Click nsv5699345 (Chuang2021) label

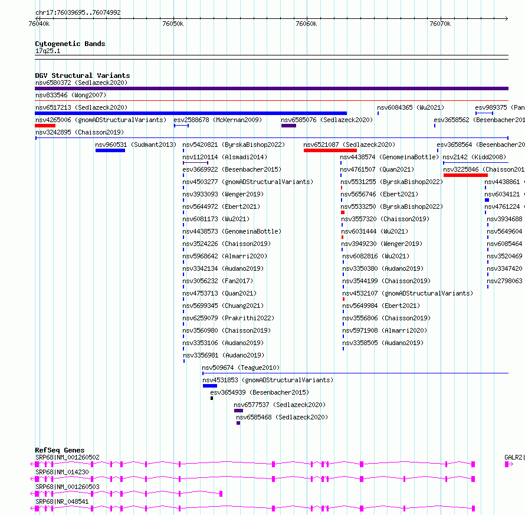[x=223, y=306]
